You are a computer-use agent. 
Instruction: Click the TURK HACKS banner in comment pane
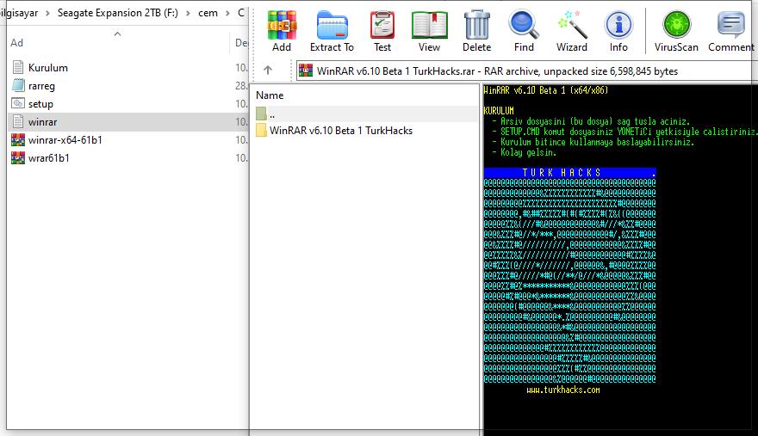(x=570, y=172)
